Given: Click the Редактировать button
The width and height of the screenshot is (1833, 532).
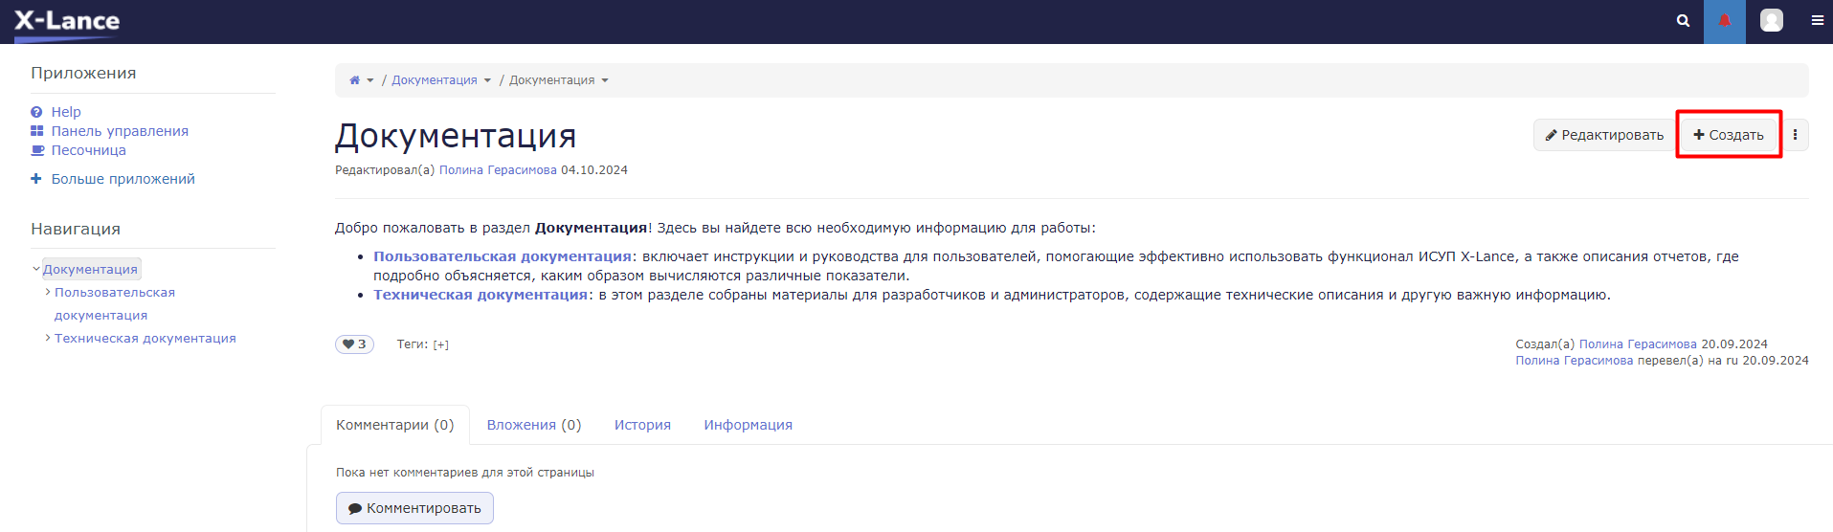Looking at the screenshot, I should pos(1605,135).
